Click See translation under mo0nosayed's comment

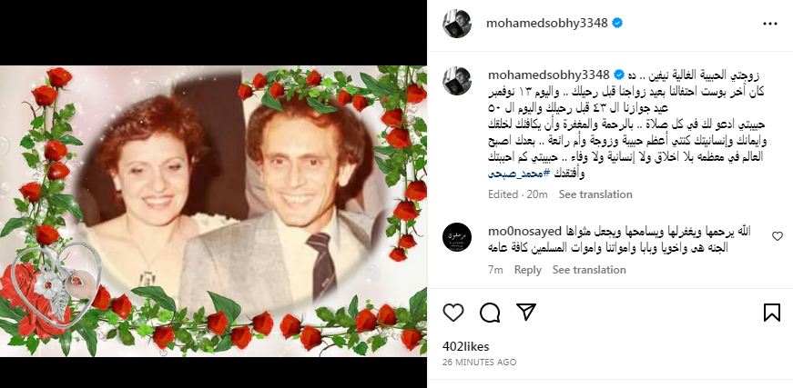click(589, 270)
